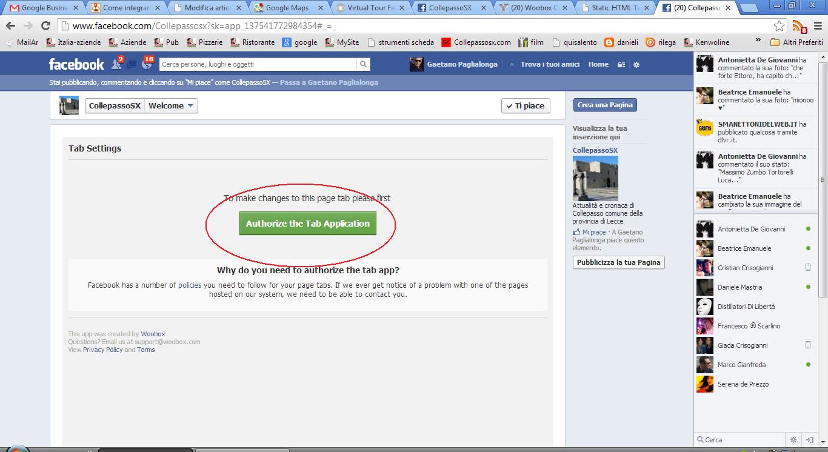Open 'Trova i tuoi amici' link
828x452 pixels.
[x=550, y=64]
